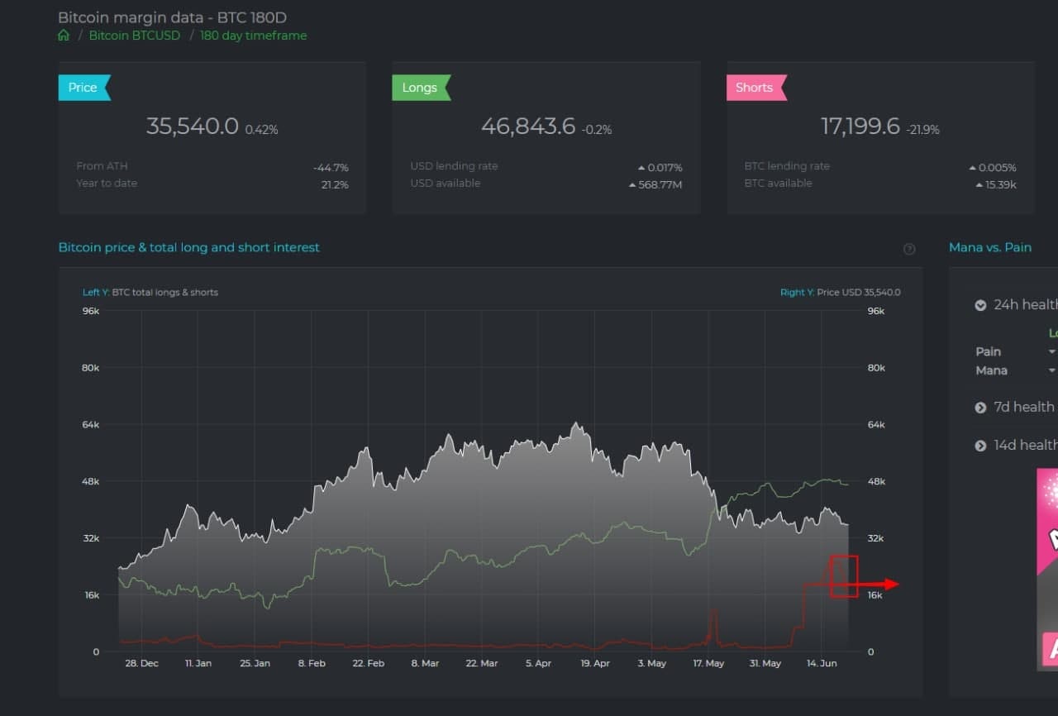Click the 14. Jun date on chart axis

822,664
